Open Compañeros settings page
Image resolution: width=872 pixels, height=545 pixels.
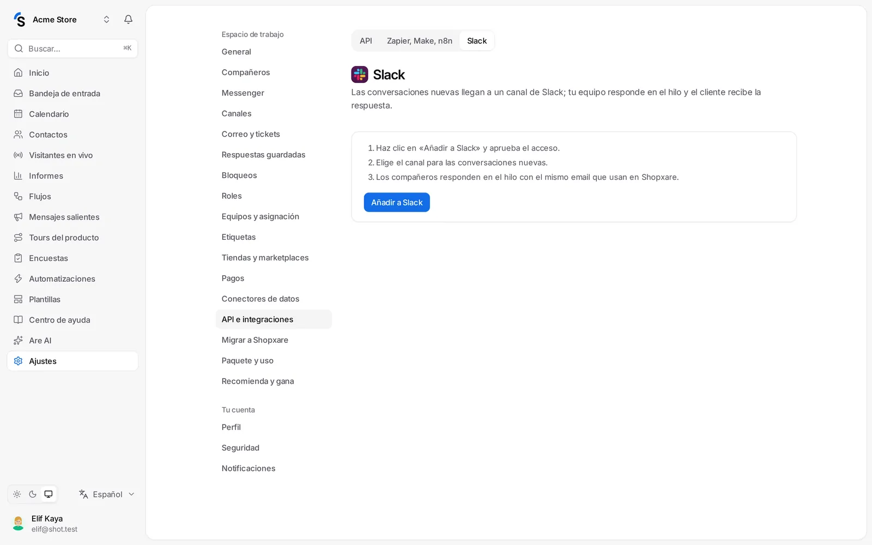274,72
